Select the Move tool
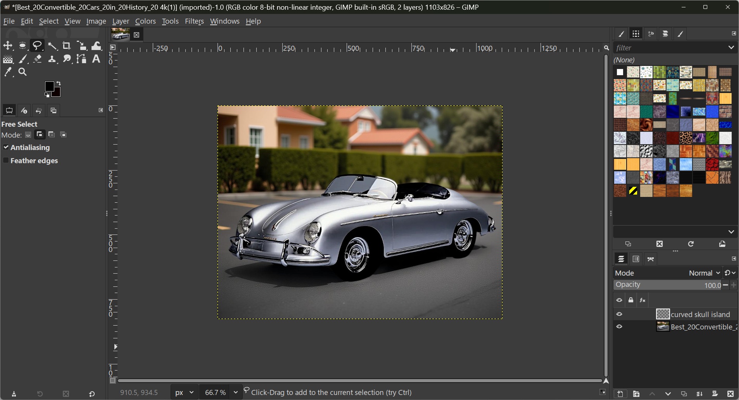The height and width of the screenshot is (400, 739). [8, 46]
